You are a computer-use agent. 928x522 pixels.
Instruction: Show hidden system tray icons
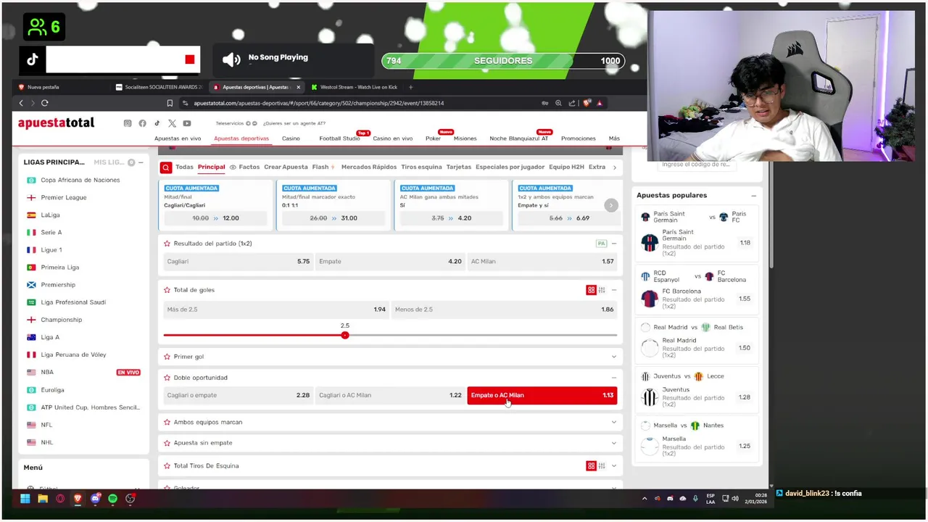point(645,499)
